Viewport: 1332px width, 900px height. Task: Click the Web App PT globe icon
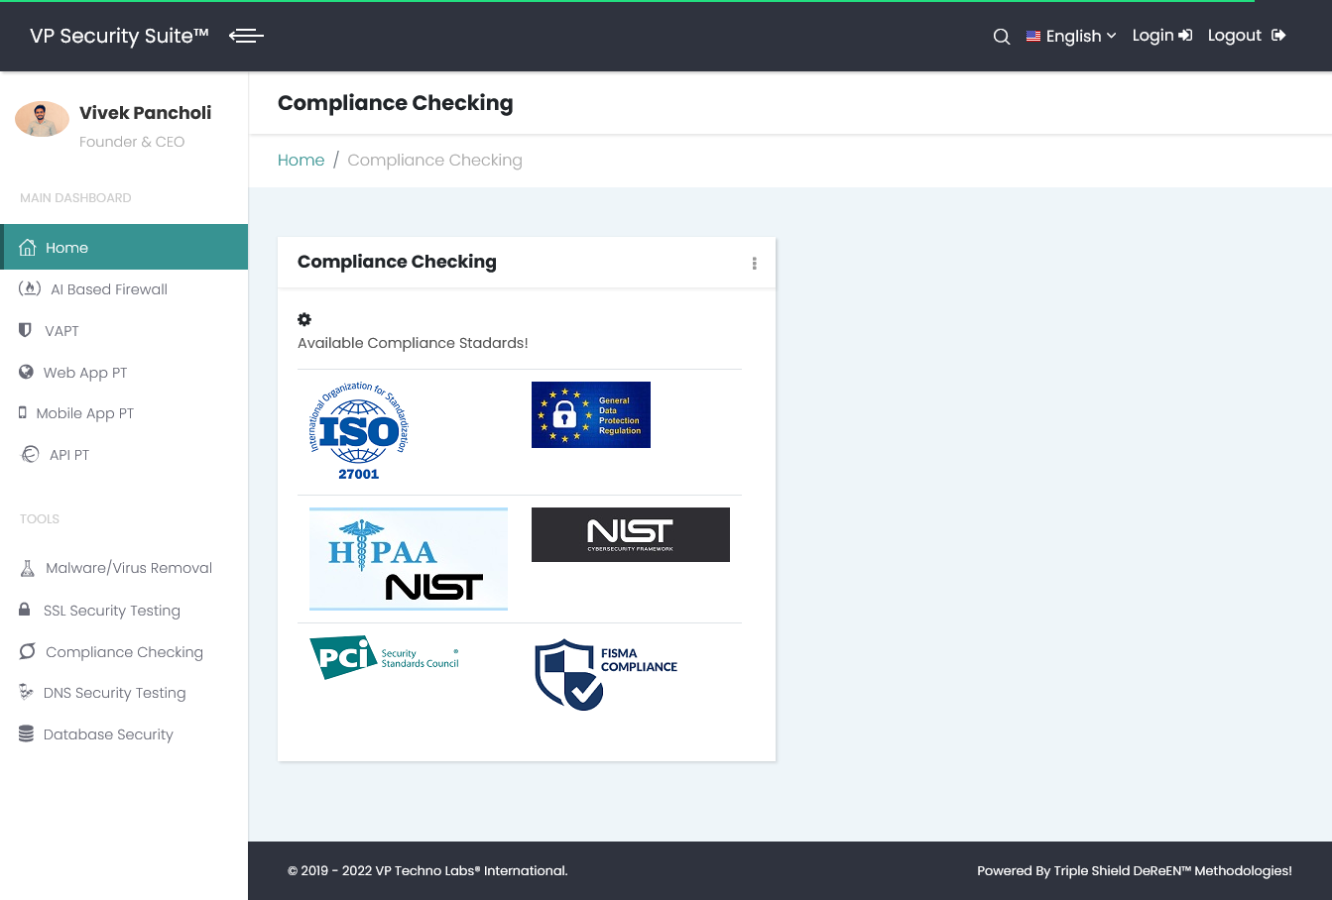pos(26,372)
